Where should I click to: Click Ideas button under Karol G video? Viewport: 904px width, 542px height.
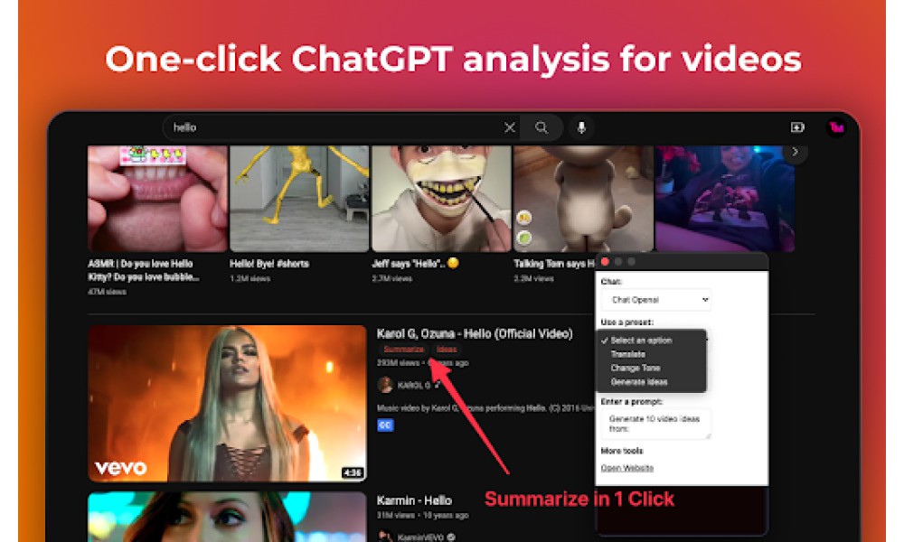pos(447,350)
